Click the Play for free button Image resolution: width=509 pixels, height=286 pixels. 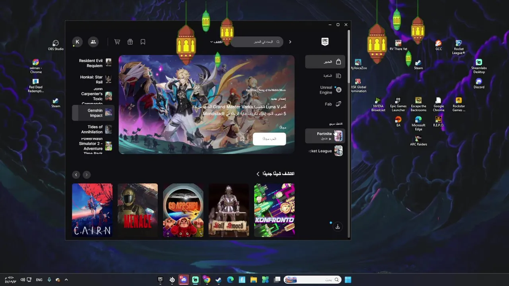(x=269, y=139)
